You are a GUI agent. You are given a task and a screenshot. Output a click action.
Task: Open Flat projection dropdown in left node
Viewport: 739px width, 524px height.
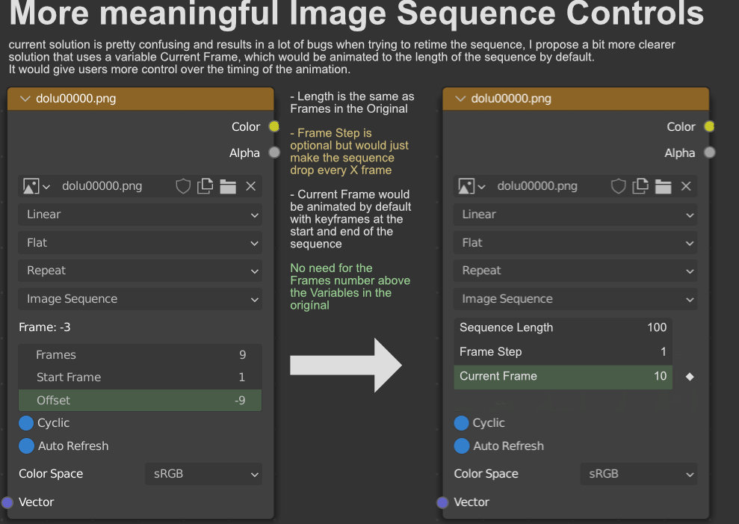[140, 243]
